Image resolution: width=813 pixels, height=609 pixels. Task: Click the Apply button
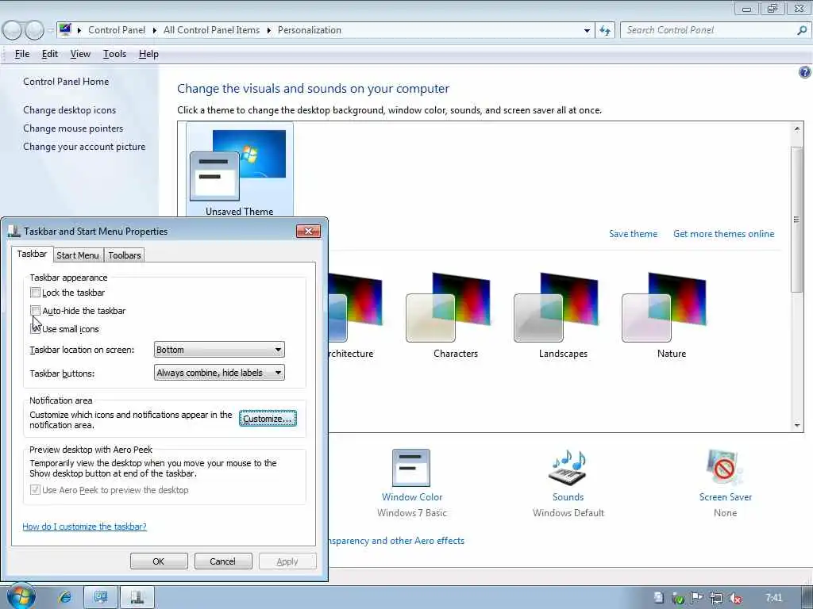pyautogui.click(x=287, y=561)
